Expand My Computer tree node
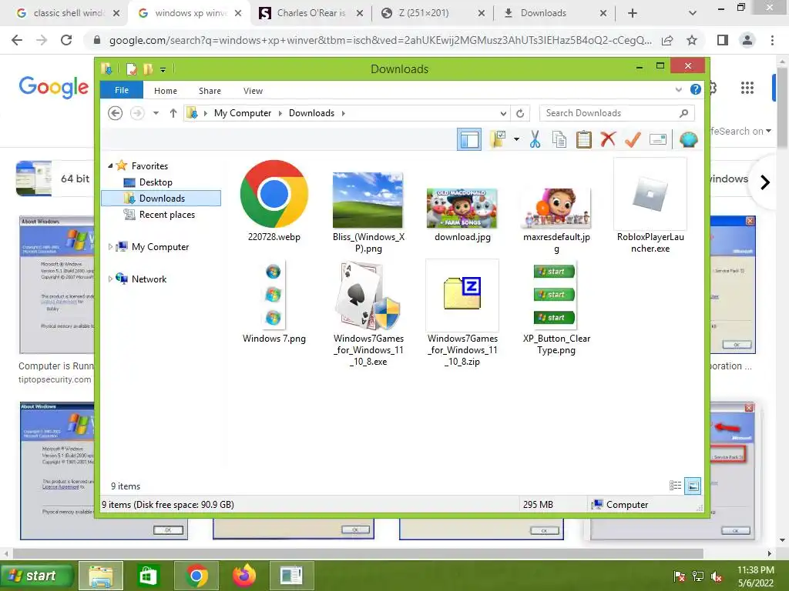789x591 pixels. coord(110,247)
